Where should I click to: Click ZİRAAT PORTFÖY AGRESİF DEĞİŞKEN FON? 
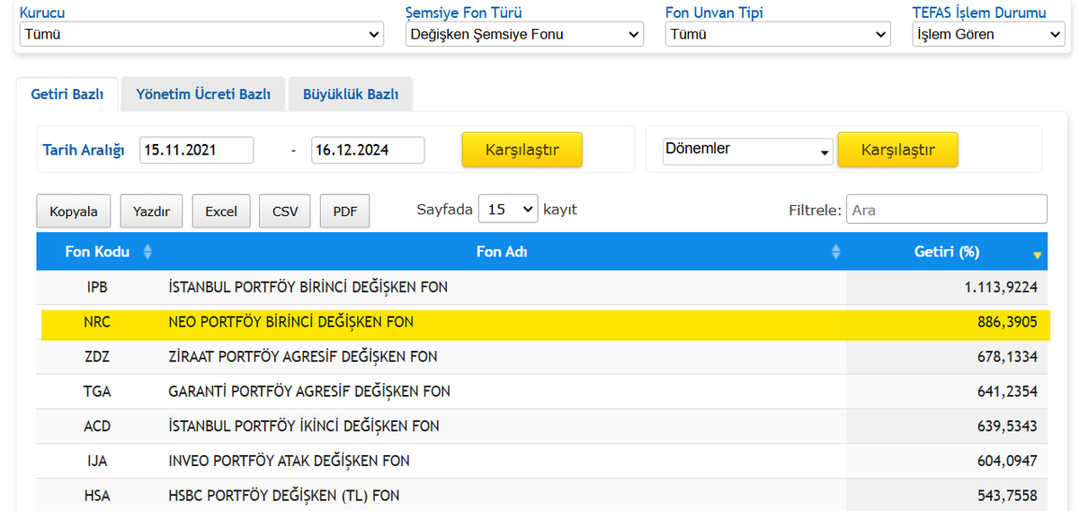tap(303, 356)
